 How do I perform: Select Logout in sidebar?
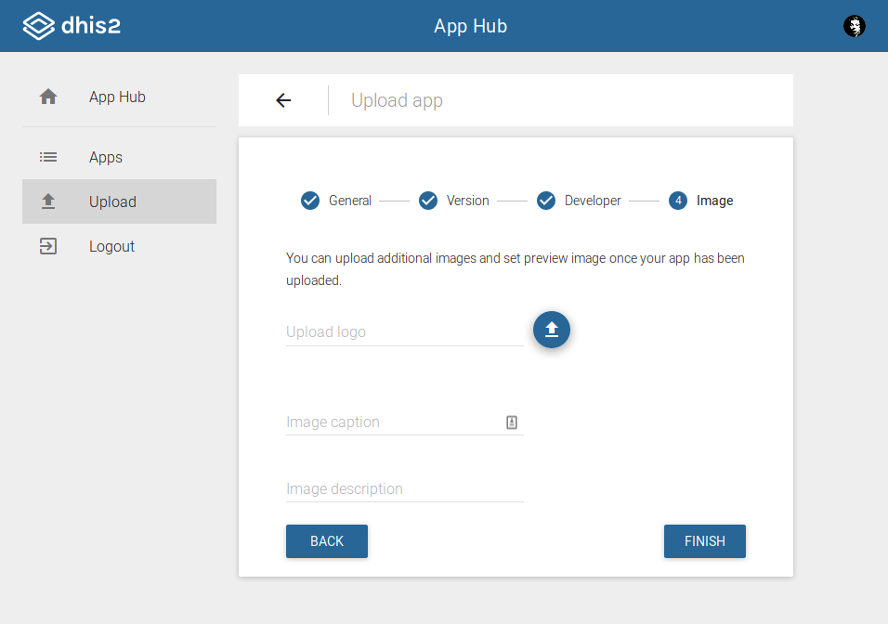119,246
